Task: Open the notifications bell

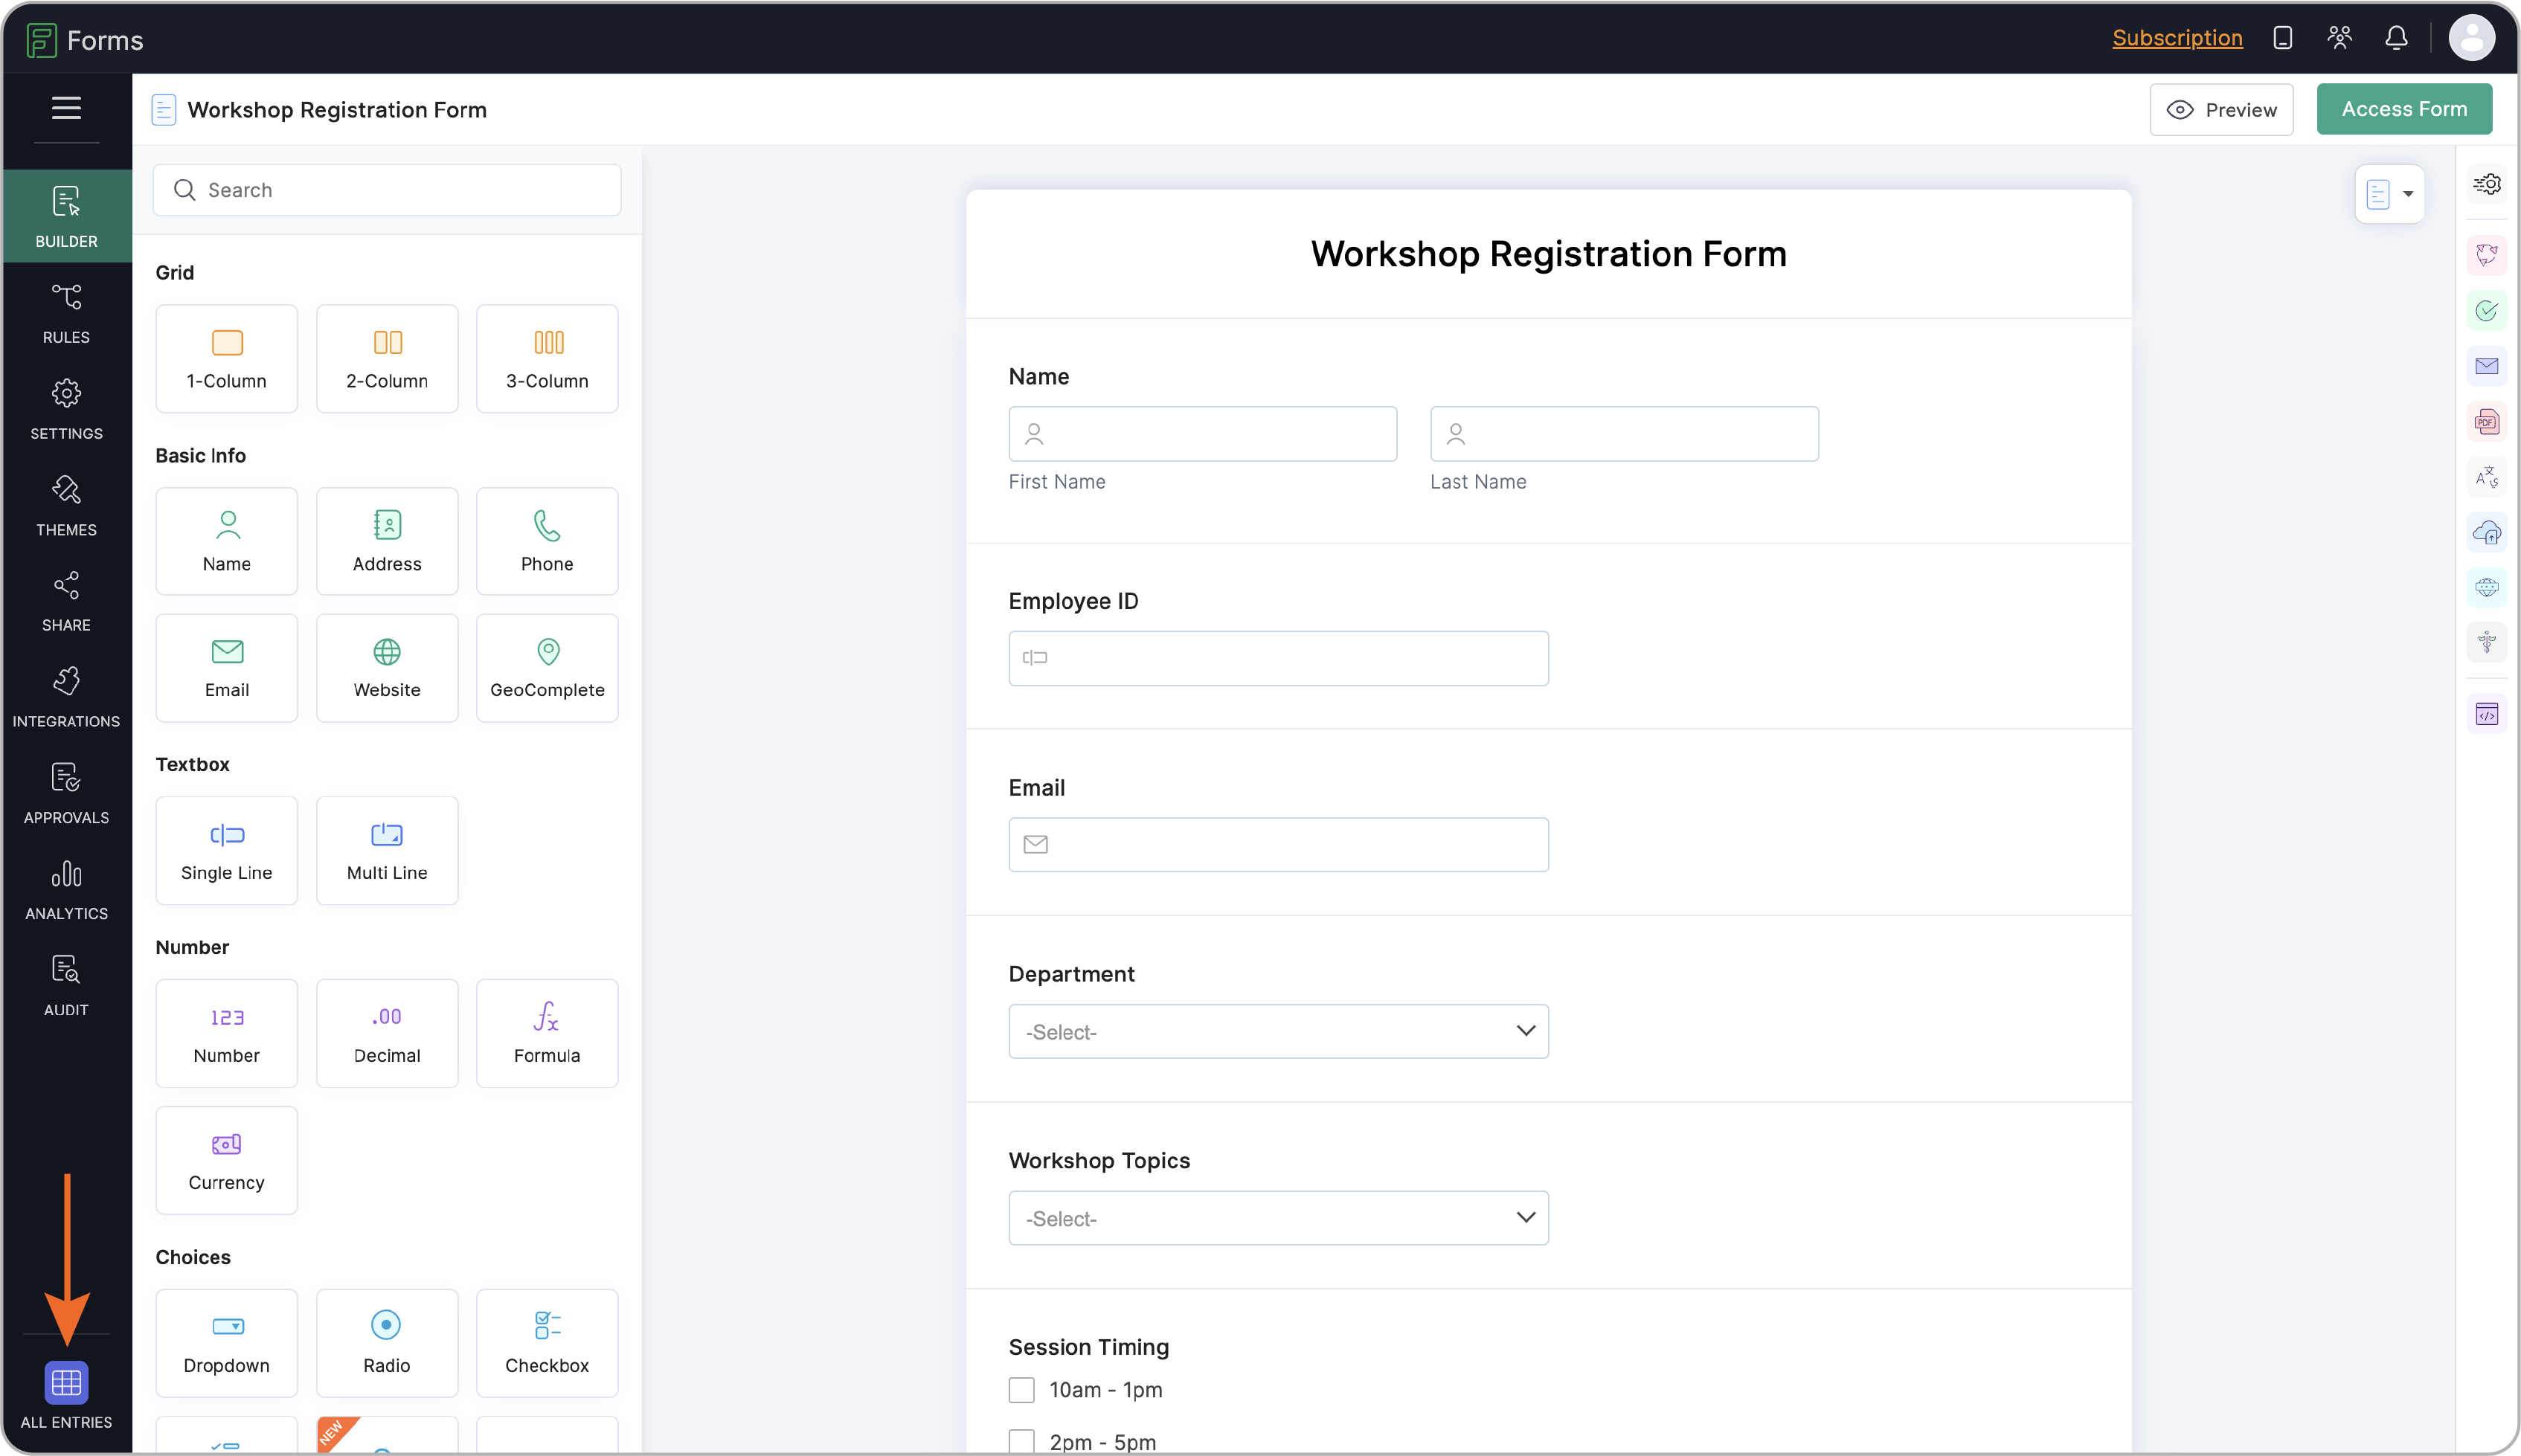Action: [2396, 38]
